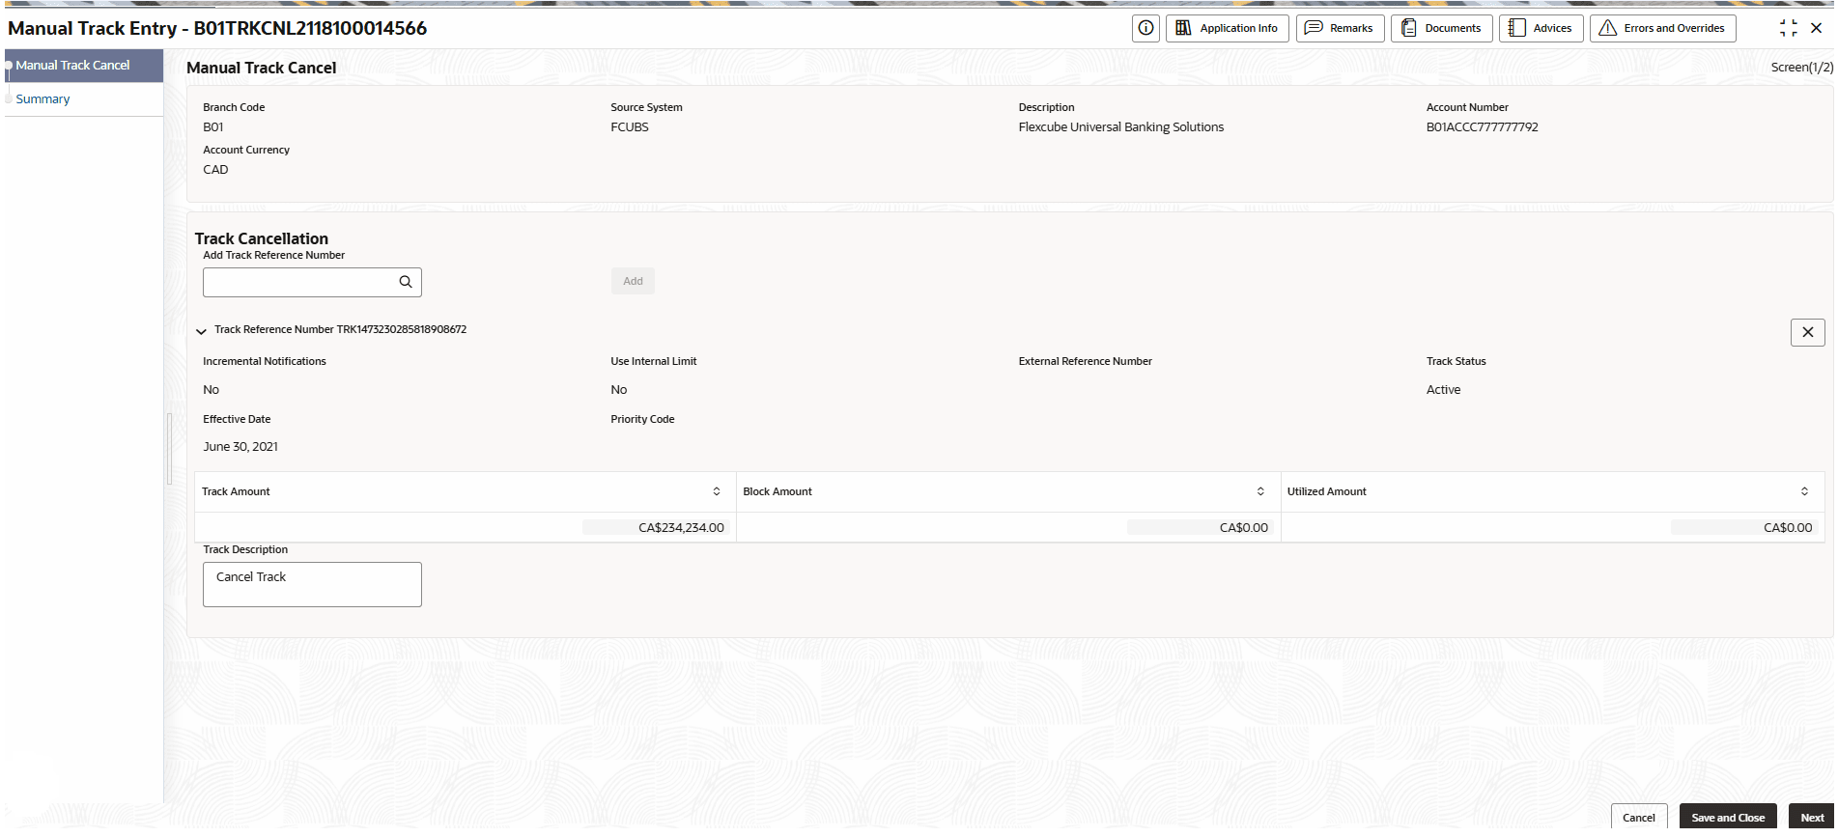
Task: Click the CA$234,234.00 track amount cell
Action: point(466,527)
